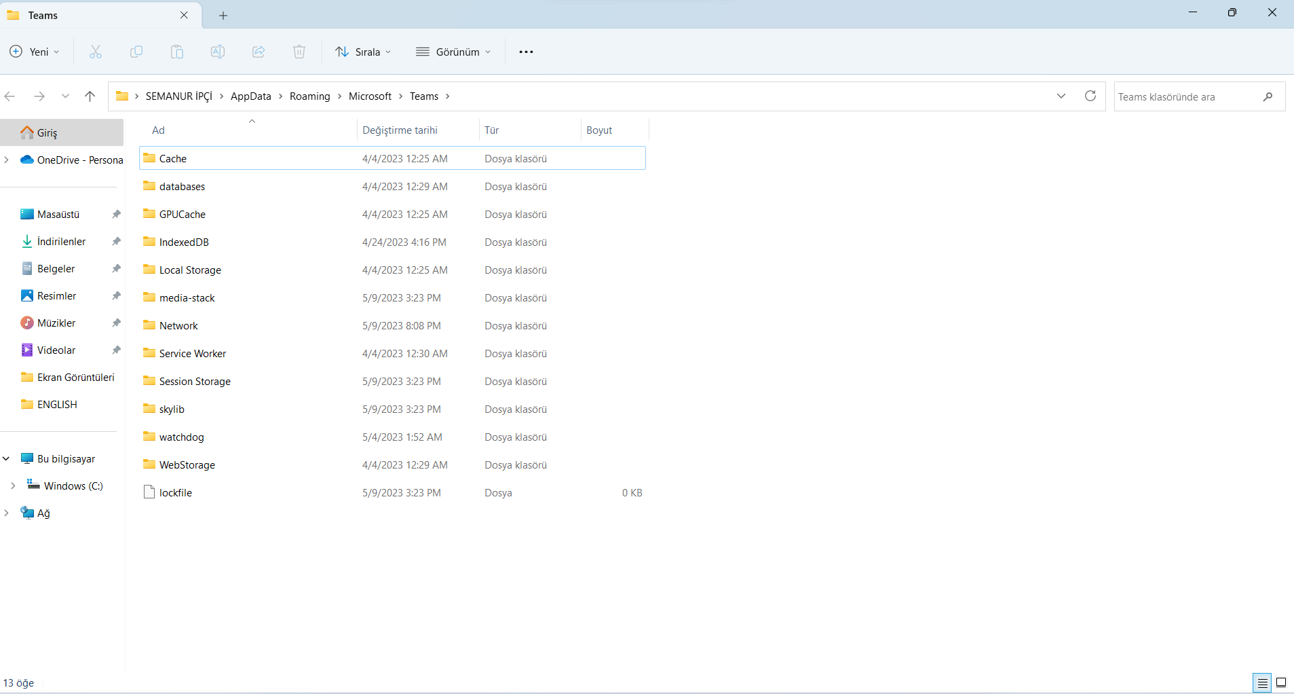Image resolution: width=1294 pixels, height=694 pixels.
Task: Open recent locations dropdown arrow
Action: [65, 96]
